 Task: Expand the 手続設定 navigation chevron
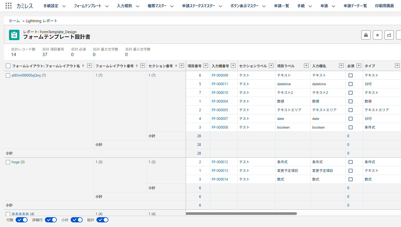[x=64, y=6]
